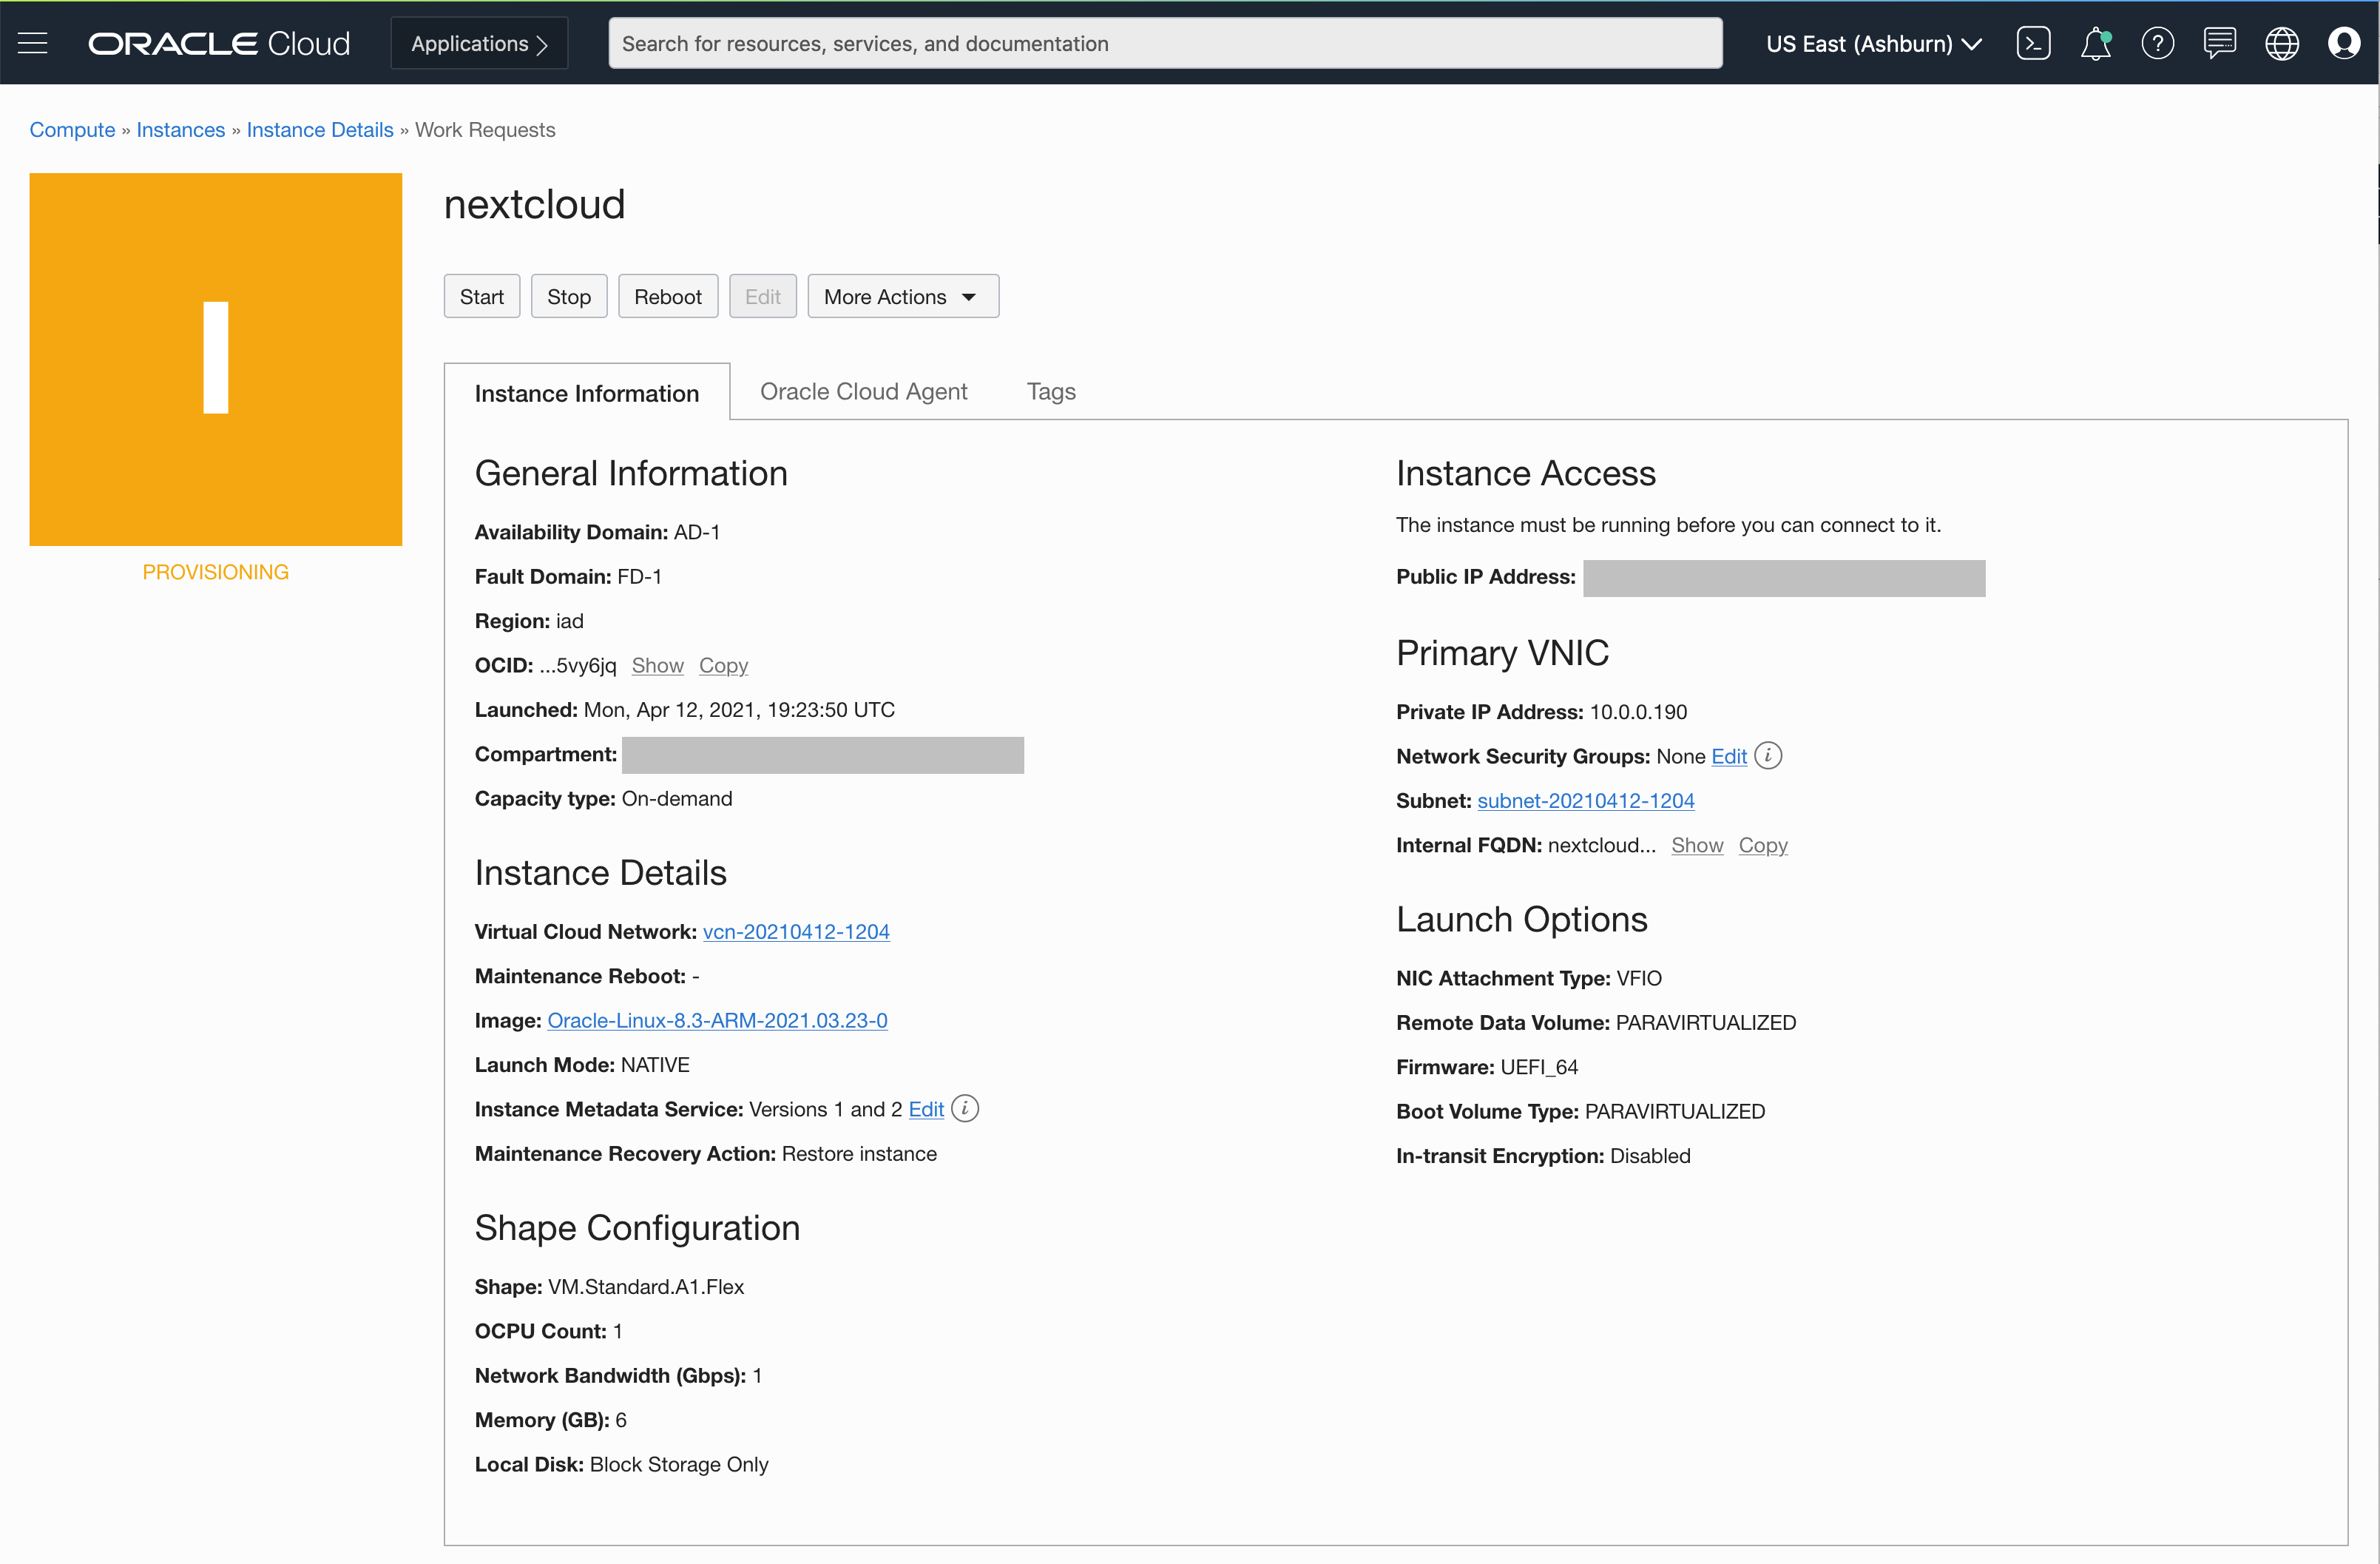Click info icon beside Network Security Groups
2380x1564 pixels.
point(1768,755)
